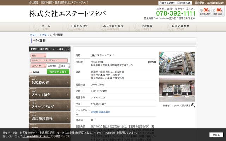Open お客様の声 sidebar banner

point(50,81)
